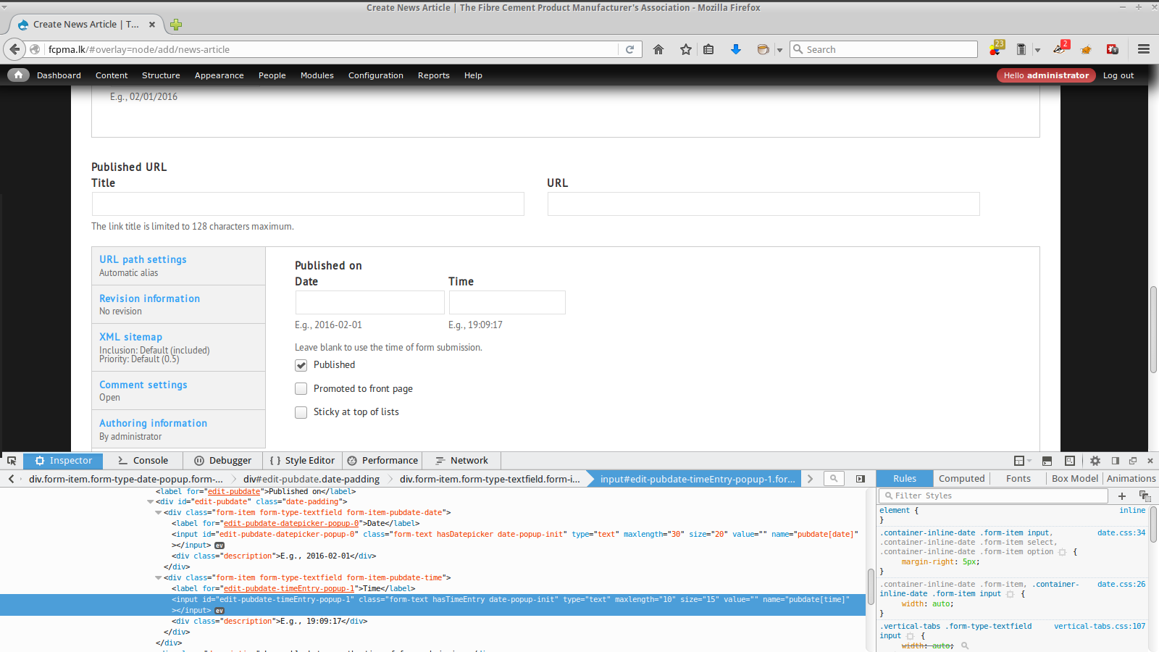
Task: Pop devtools out into separate window
Action: tap(1133, 461)
